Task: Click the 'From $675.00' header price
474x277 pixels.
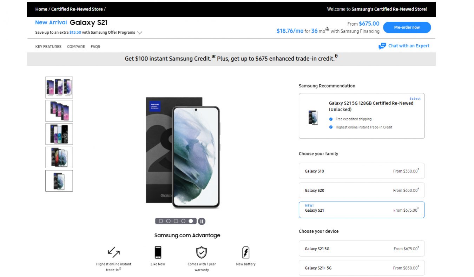Action: 363,24
